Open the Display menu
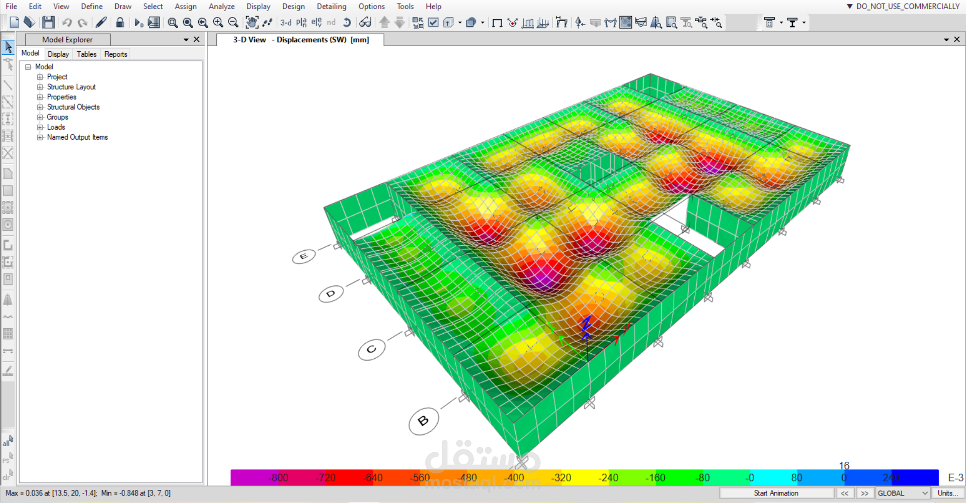This screenshot has height=503, width=966. coord(258,7)
